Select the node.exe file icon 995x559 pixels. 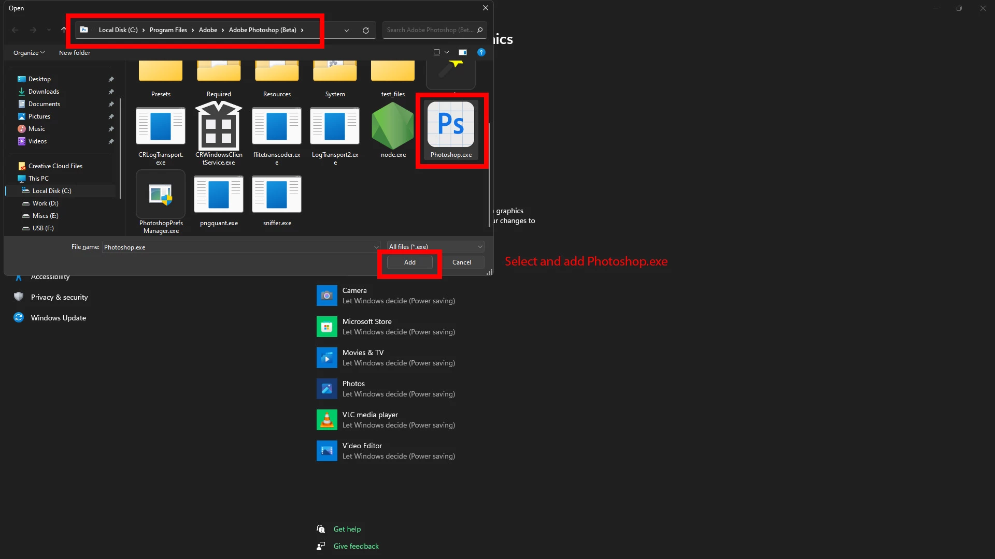(393, 126)
